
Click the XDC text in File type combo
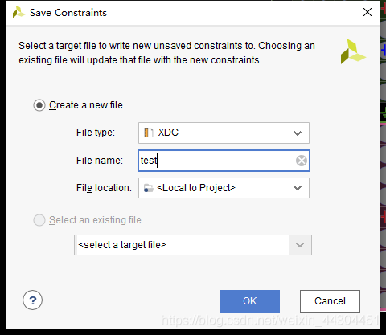coord(168,133)
